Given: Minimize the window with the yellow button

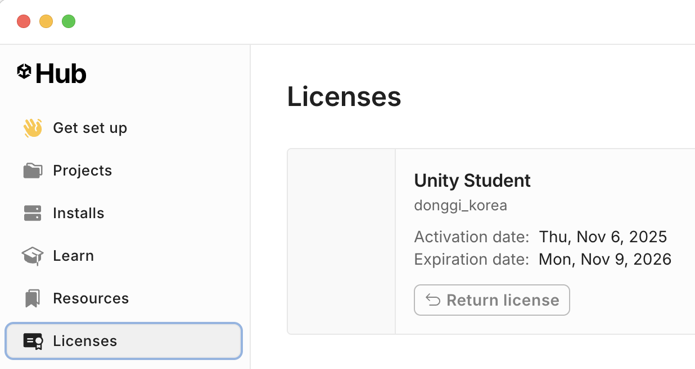Looking at the screenshot, I should coord(46,22).
